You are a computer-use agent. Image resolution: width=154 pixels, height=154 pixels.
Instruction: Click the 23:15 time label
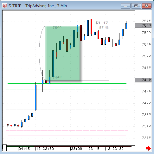(x=94, y=149)
